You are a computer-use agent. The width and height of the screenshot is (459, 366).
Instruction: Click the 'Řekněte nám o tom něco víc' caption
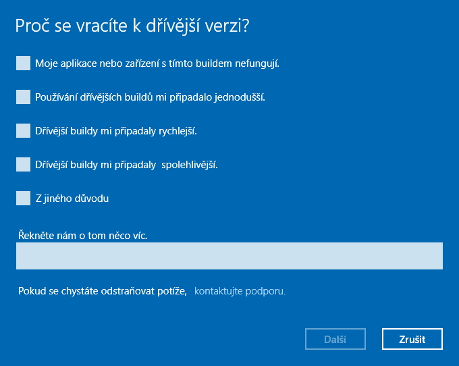pyautogui.click(x=82, y=235)
